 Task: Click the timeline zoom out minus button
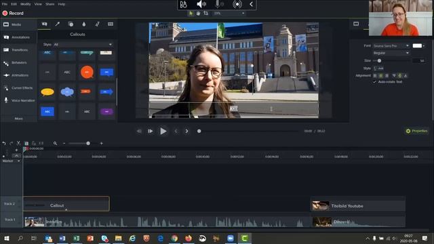click(x=64, y=143)
